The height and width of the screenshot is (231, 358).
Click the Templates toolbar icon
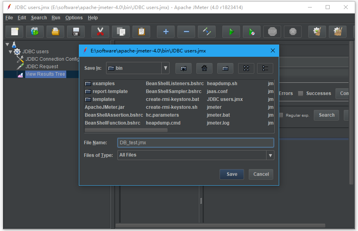[35, 32]
